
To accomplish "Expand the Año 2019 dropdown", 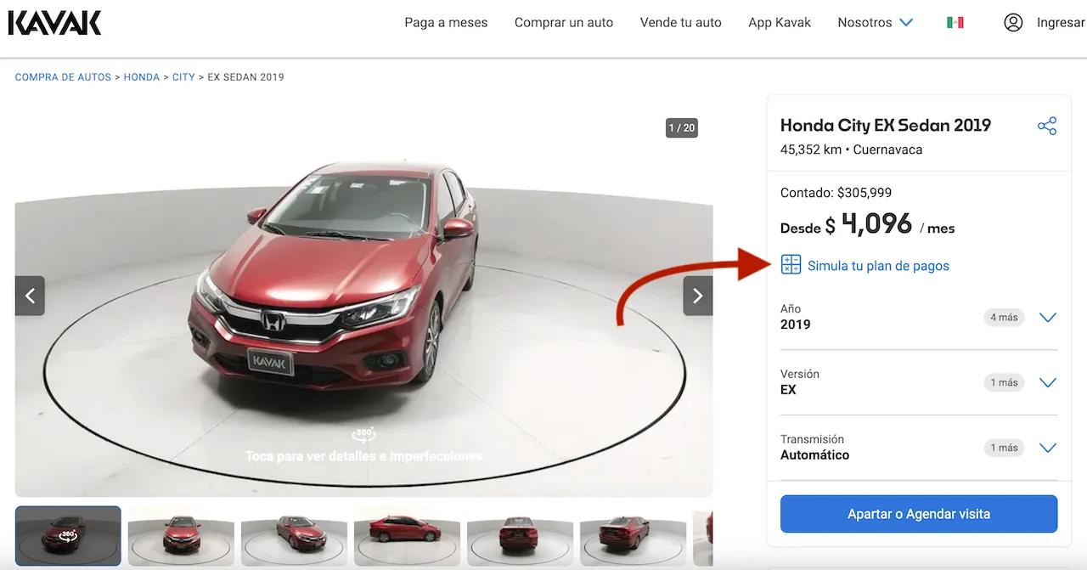I will point(1047,318).
